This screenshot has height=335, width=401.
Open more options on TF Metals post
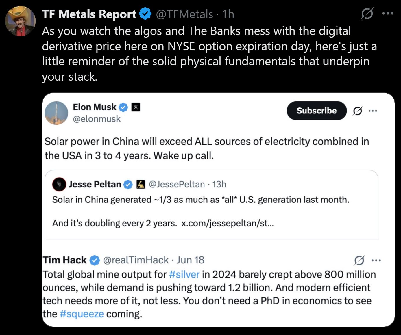click(388, 13)
